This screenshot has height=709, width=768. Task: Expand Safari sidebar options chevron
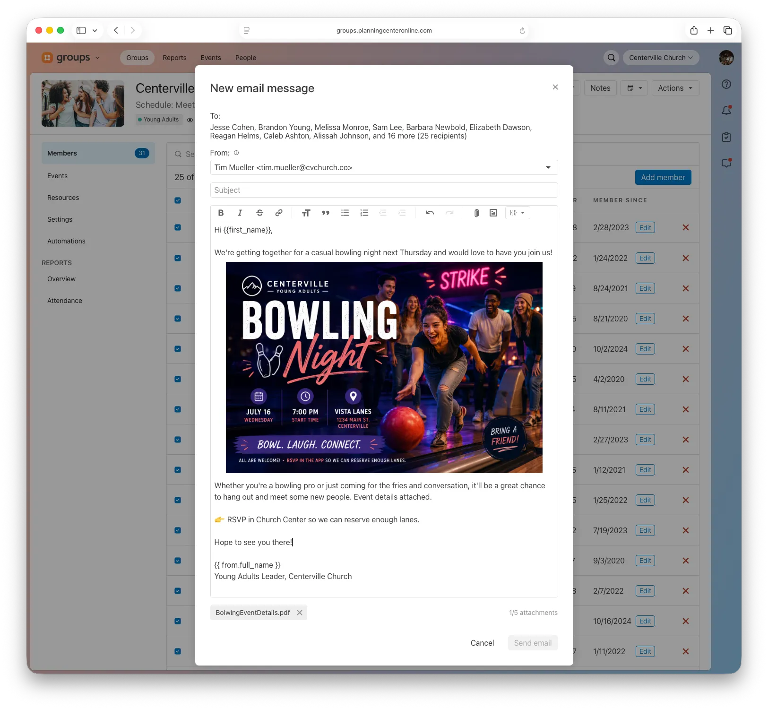click(x=95, y=30)
